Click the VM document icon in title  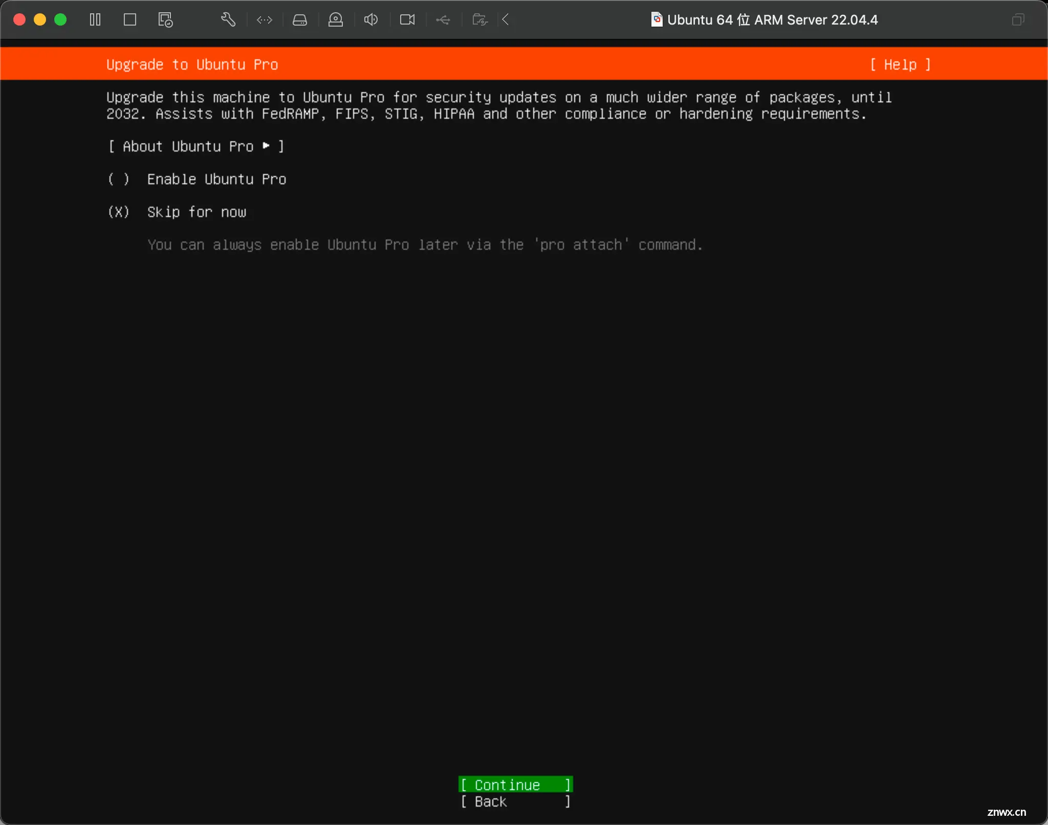click(x=657, y=19)
